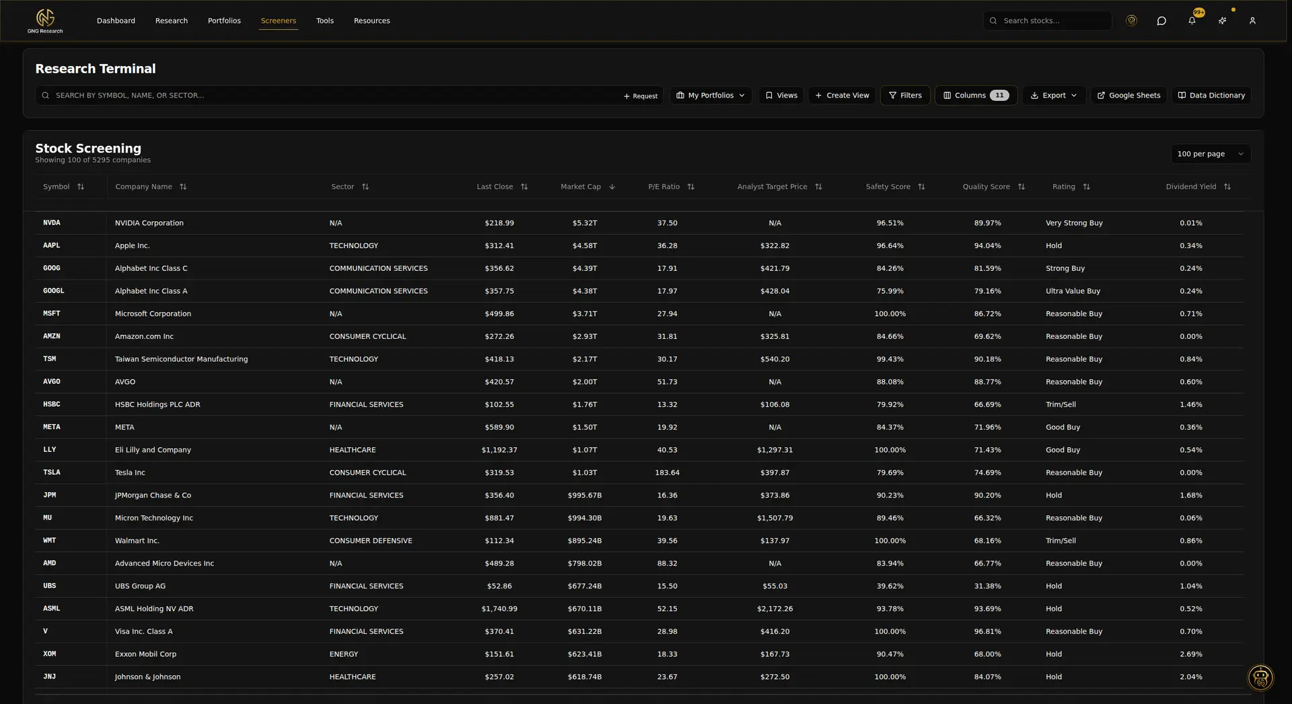
Task: Open the Tools menu
Action: coord(325,21)
